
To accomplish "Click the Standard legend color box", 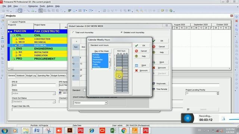I will (84, 90).
